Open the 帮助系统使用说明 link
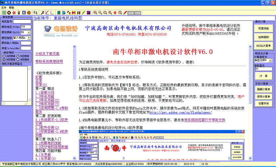 coord(49,62)
